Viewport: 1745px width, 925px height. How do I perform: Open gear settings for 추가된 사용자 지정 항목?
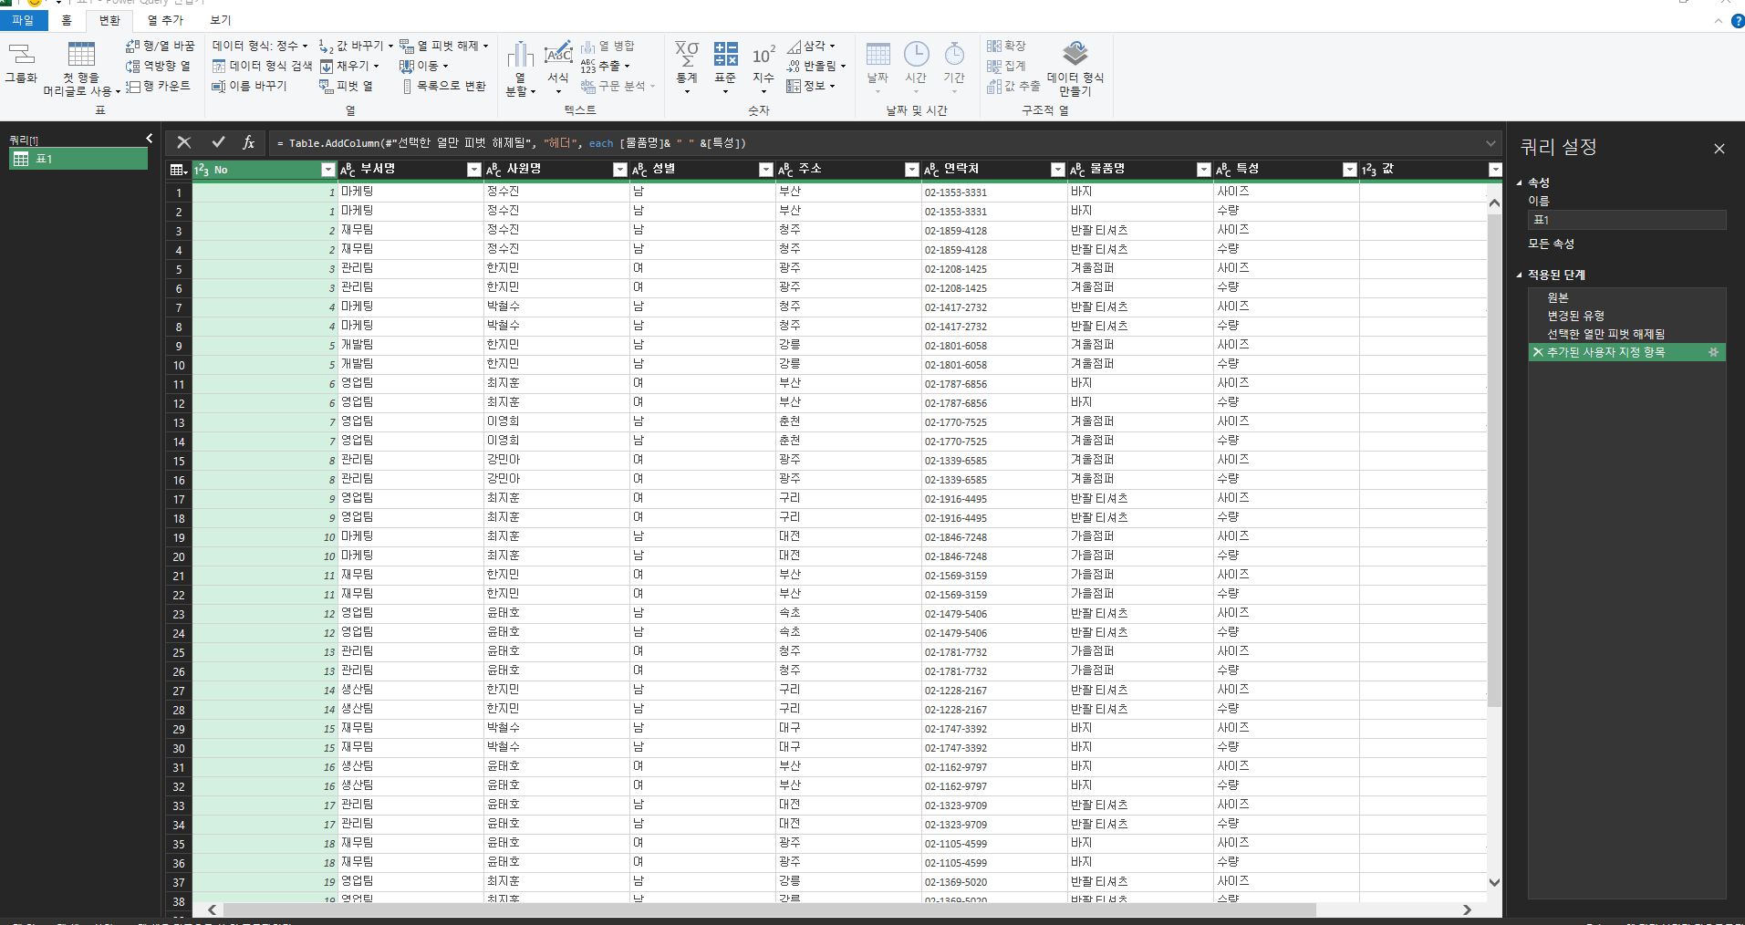tap(1713, 352)
